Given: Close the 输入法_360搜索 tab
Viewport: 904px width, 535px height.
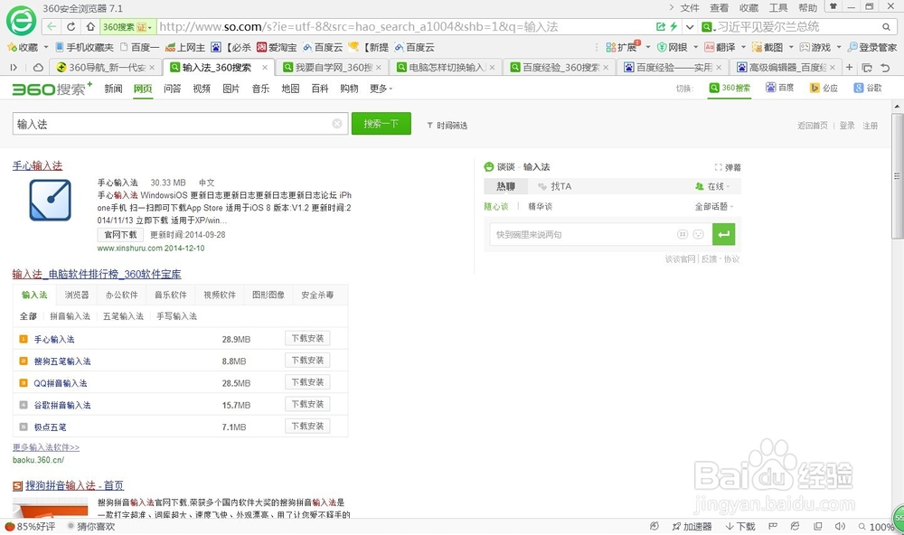Looking at the screenshot, I should pos(265,68).
